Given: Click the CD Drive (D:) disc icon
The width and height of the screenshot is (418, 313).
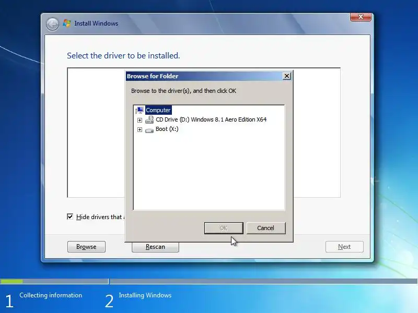Looking at the screenshot, I should pos(149,120).
